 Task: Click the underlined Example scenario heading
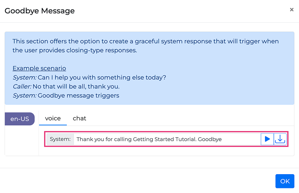(x=39, y=68)
